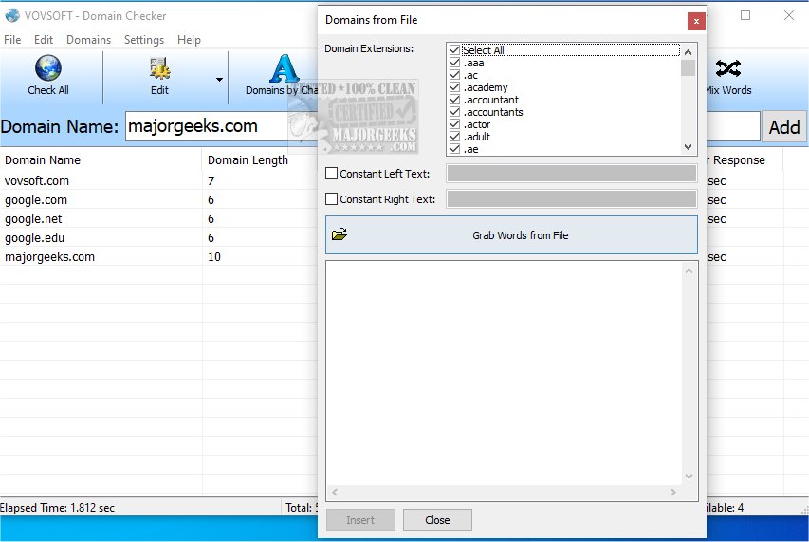
Task: Click the Add button
Action: 784,126
